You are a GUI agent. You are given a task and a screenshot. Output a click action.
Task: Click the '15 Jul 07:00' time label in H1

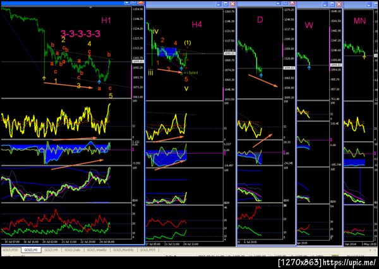[13, 241]
